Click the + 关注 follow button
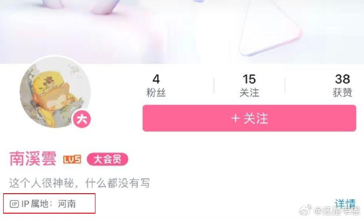Viewport: 364px width, 219px height. (x=250, y=118)
